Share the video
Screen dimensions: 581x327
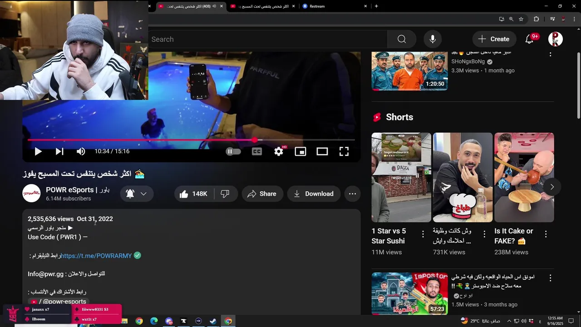262,194
